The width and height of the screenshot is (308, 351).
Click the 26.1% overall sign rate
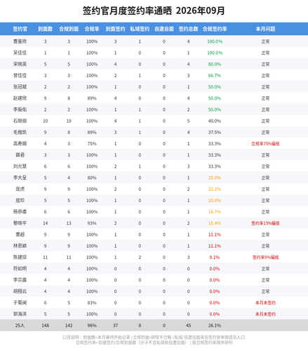[x=215, y=326]
